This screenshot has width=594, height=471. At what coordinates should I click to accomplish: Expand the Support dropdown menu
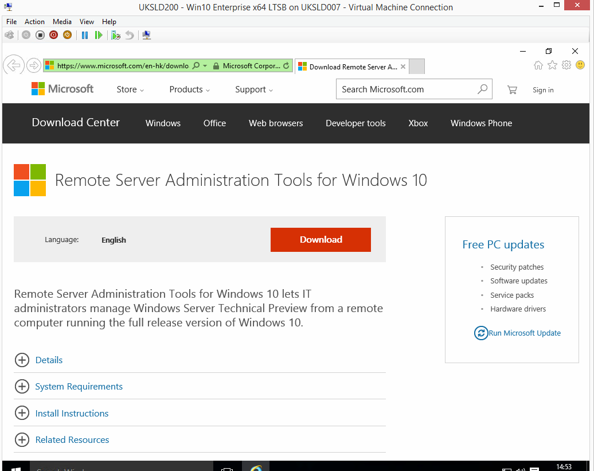(254, 89)
